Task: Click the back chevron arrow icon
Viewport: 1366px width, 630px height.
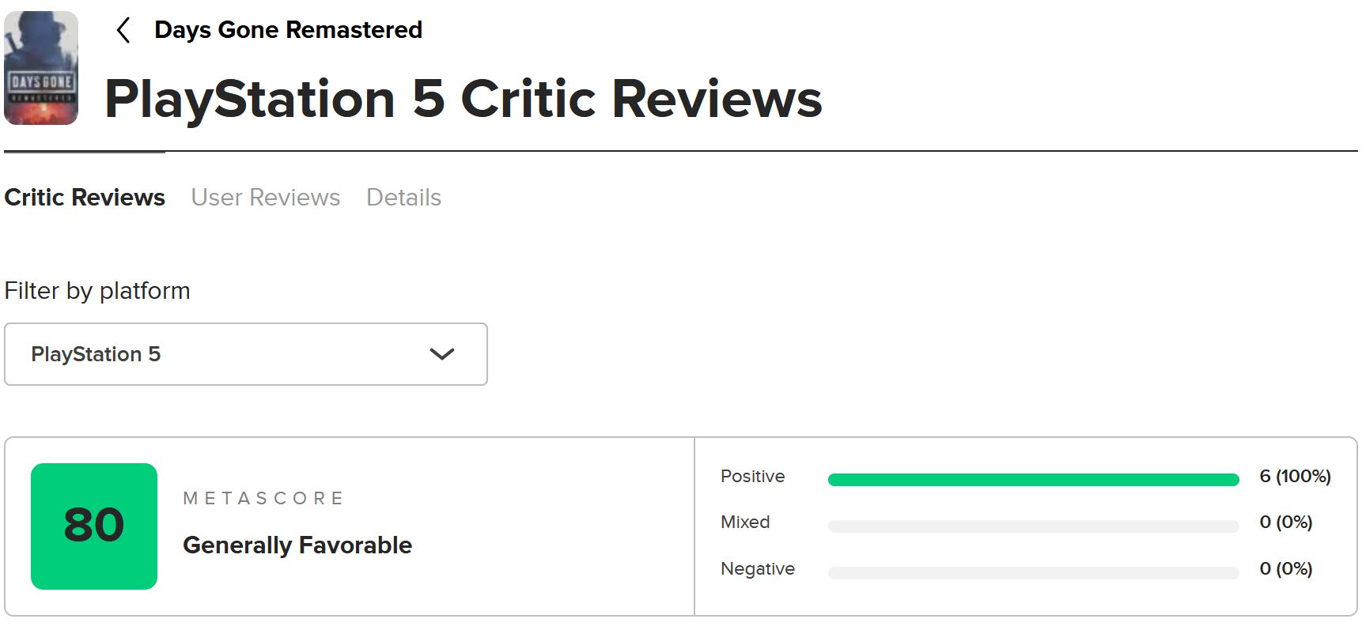Action: pos(123,31)
